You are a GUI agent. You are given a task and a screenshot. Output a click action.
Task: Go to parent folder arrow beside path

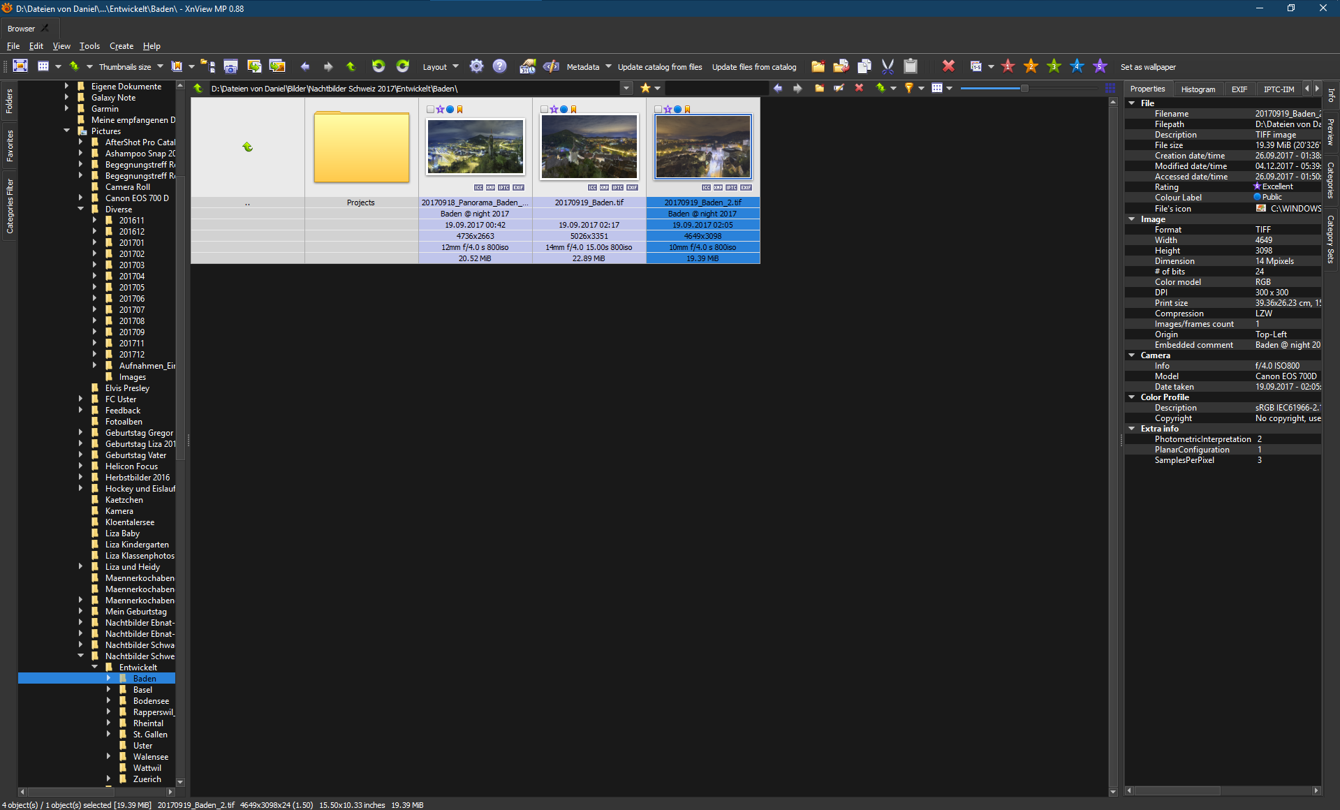(198, 88)
